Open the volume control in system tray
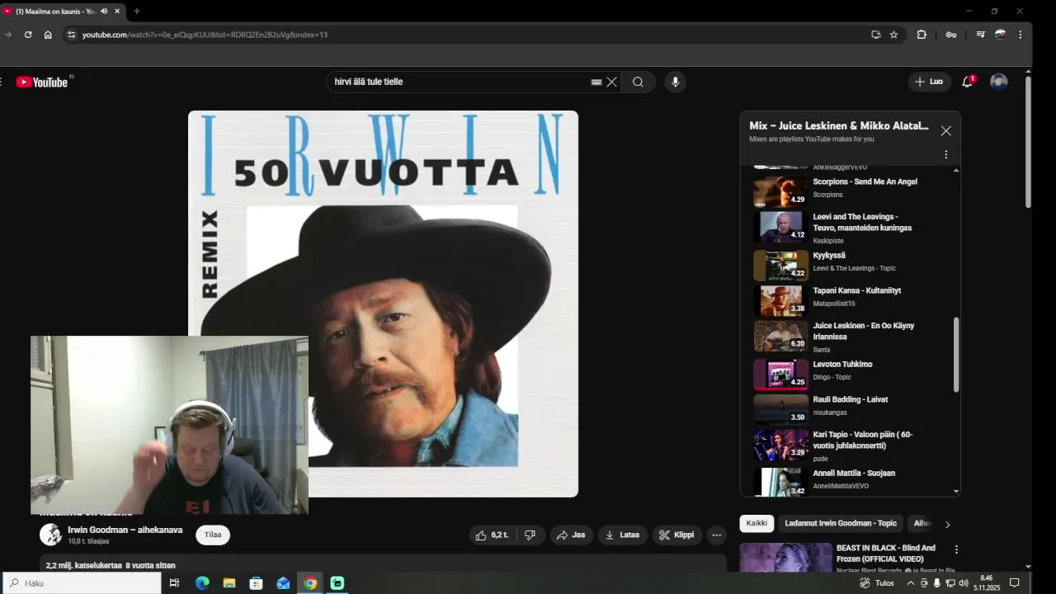The width and height of the screenshot is (1056, 594). coord(963,582)
